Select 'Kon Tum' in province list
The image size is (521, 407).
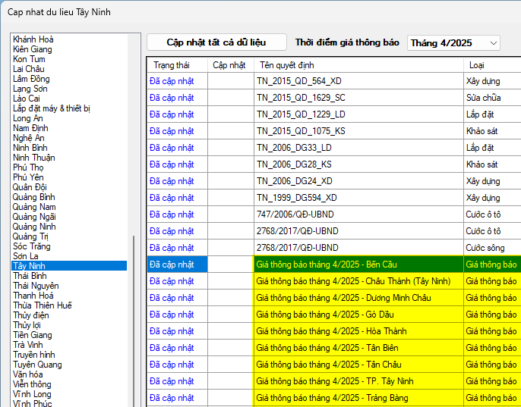(x=69, y=59)
